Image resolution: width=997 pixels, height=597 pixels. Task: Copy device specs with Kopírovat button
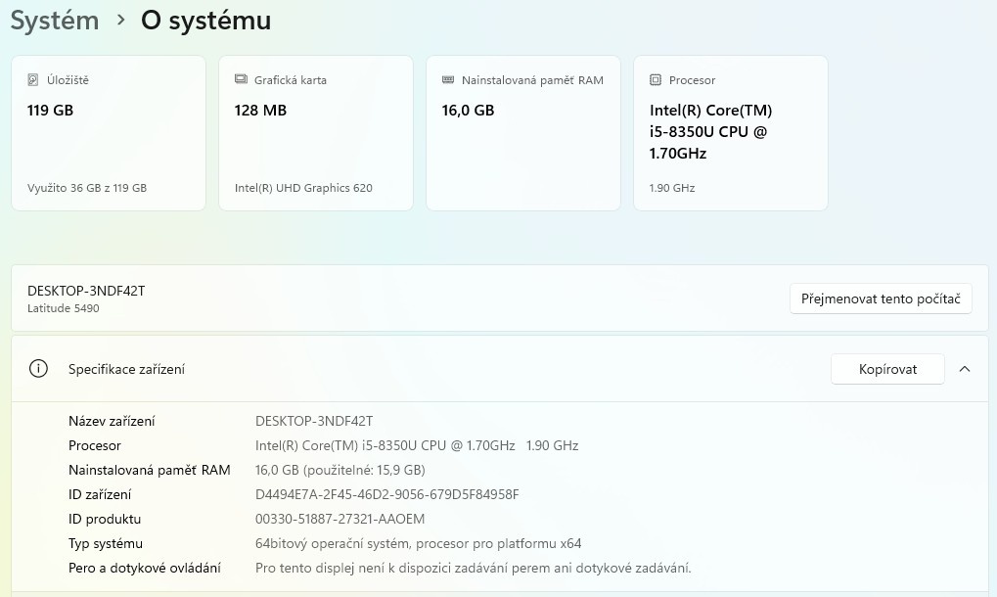(886, 369)
